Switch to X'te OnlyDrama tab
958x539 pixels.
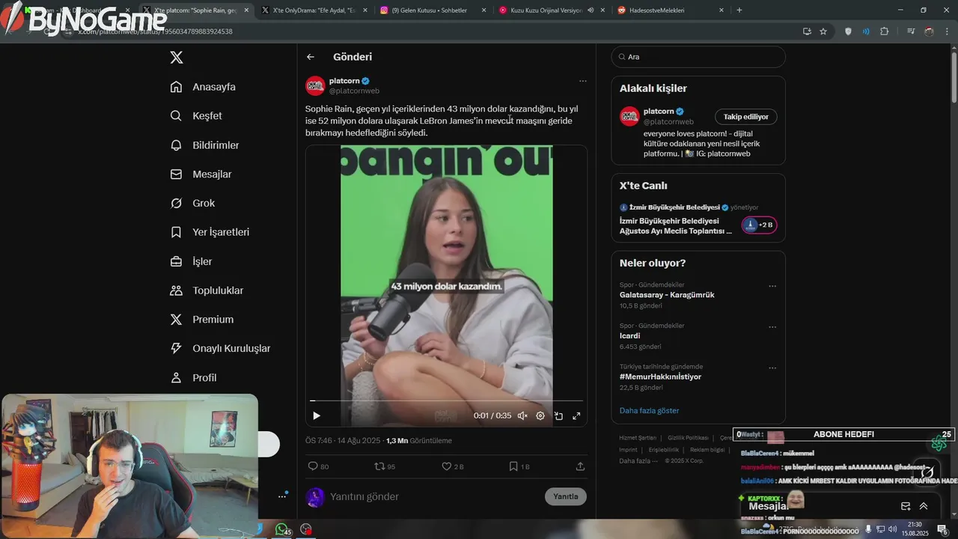coord(313,10)
